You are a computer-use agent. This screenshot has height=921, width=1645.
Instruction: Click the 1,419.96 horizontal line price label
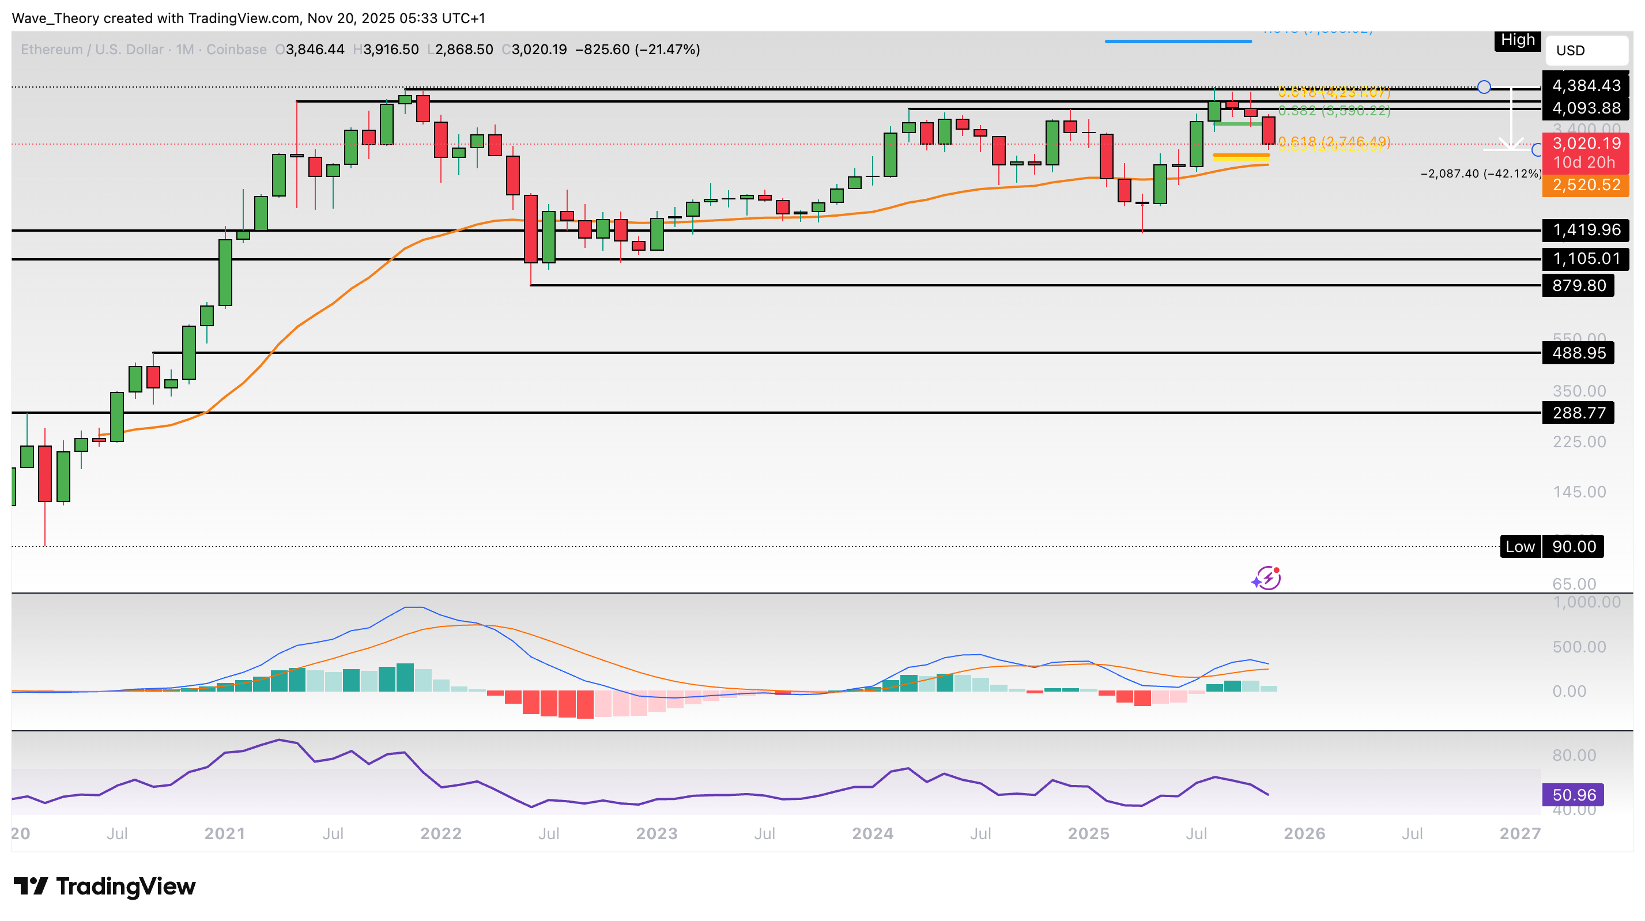(1586, 230)
